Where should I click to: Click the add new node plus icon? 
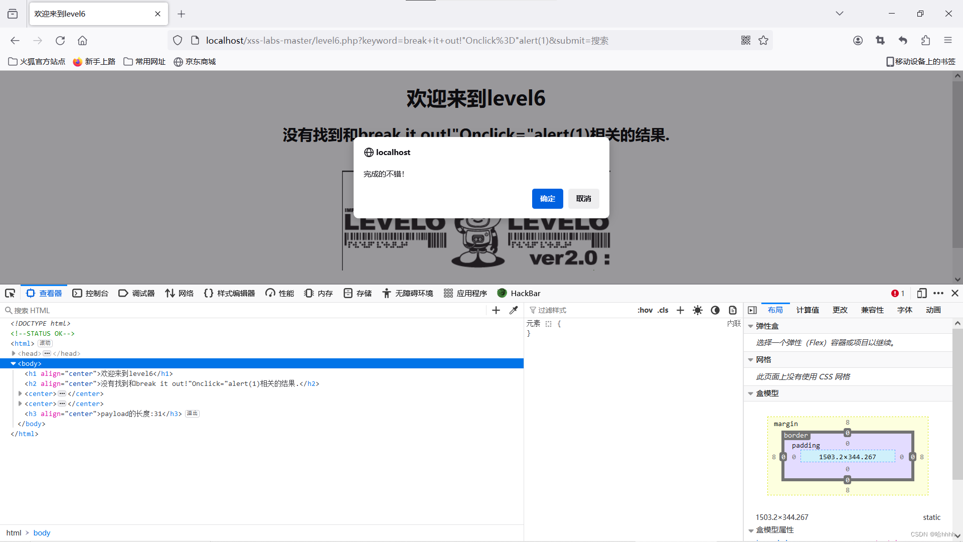click(496, 310)
